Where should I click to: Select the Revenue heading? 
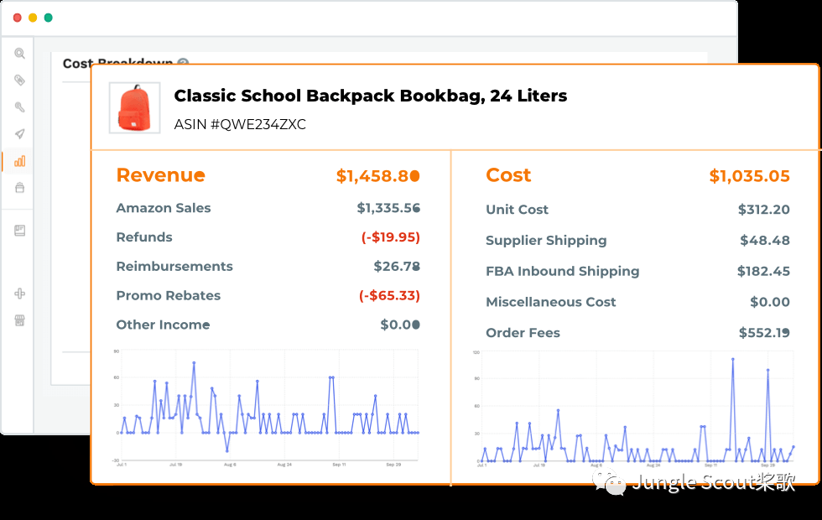click(160, 175)
